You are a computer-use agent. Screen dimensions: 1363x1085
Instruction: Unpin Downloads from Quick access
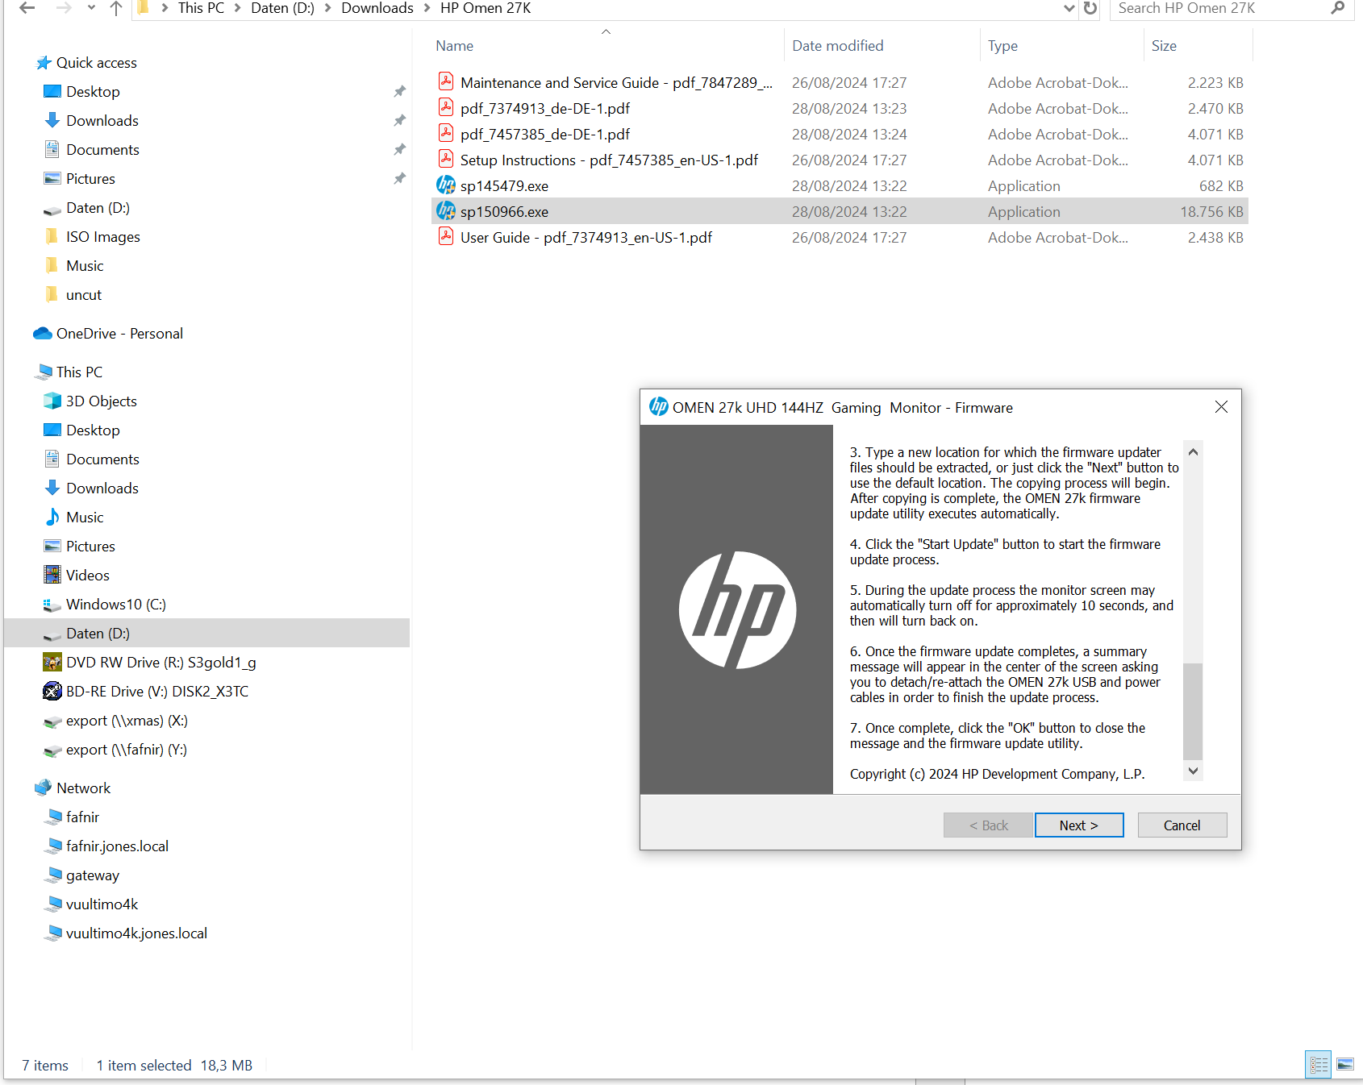pyautogui.click(x=399, y=119)
